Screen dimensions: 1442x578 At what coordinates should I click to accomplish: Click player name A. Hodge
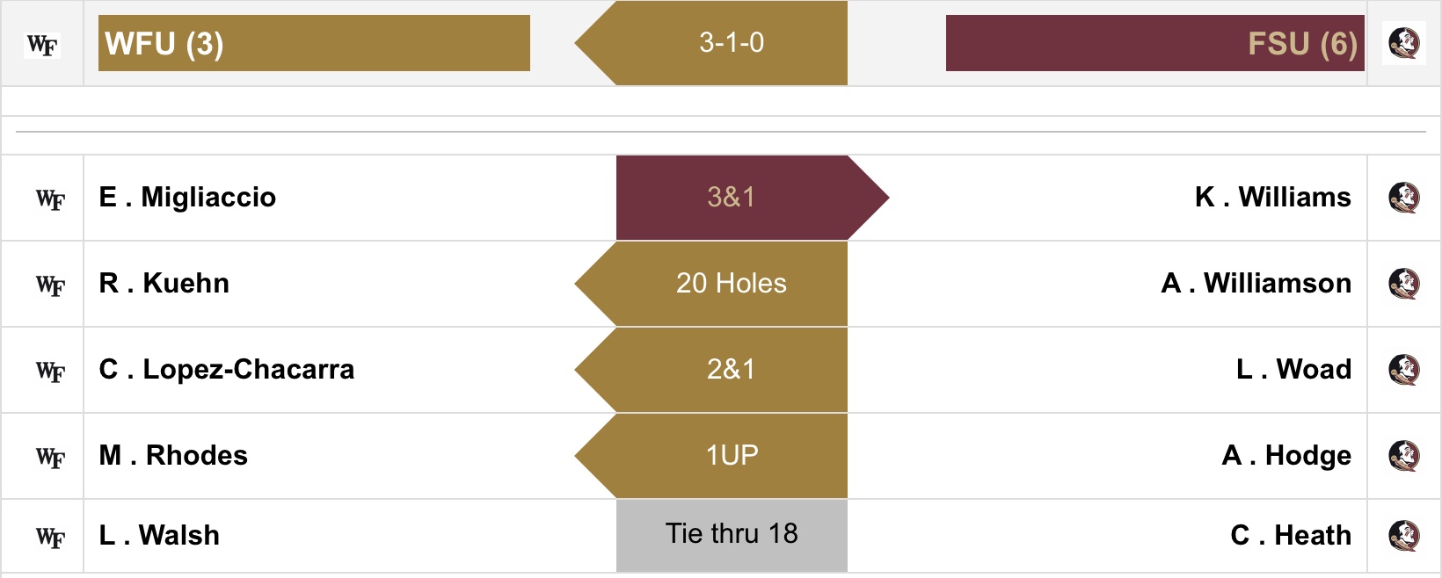tap(1286, 456)
